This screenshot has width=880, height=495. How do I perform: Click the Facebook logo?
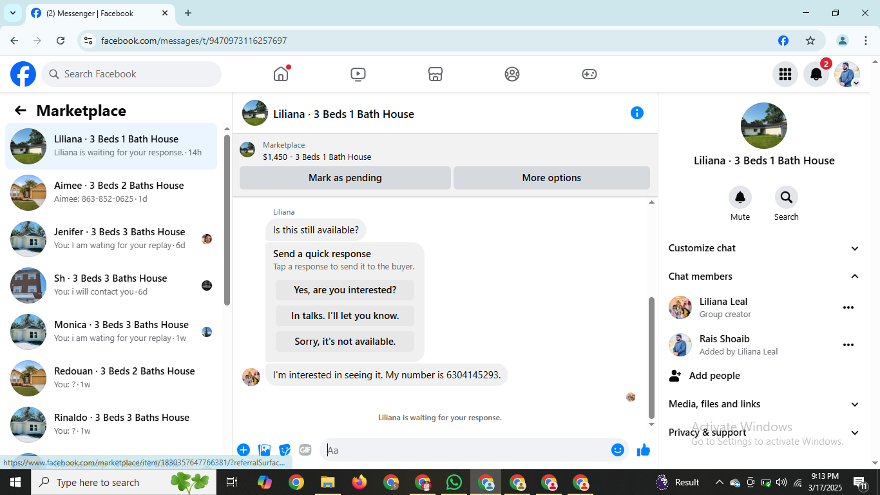click(x=23, y=74)
